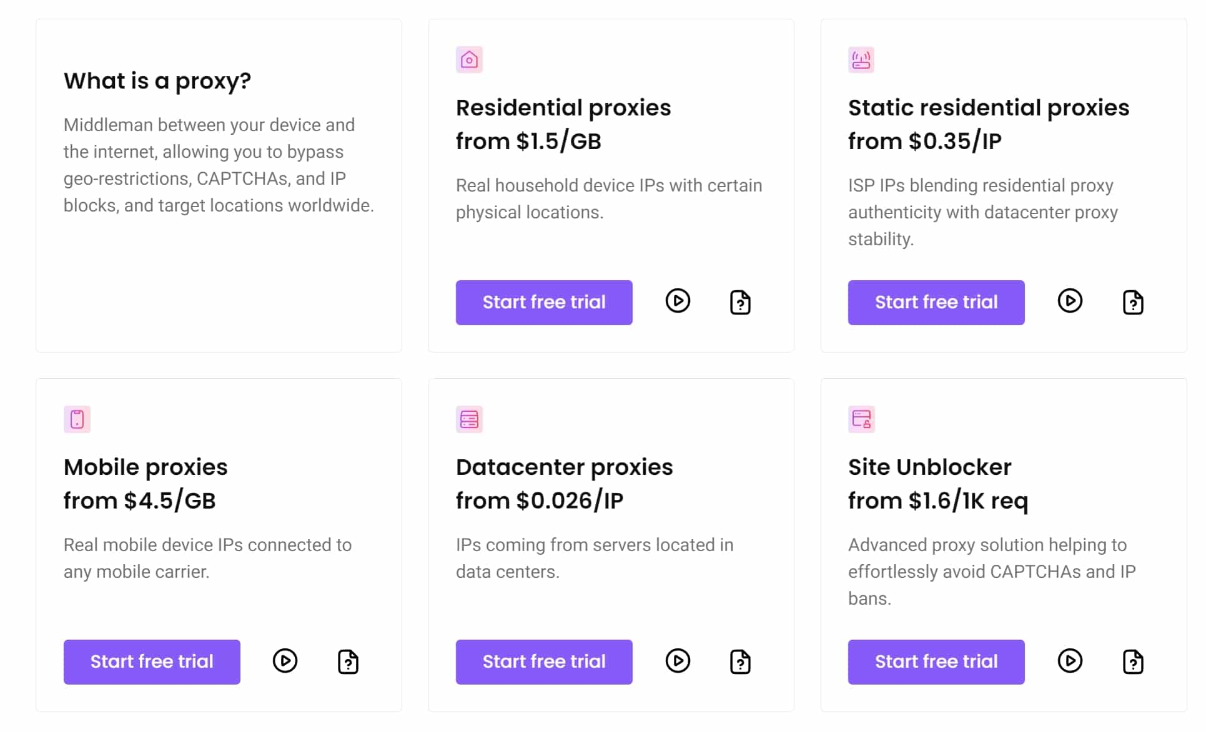Start free trial for Static residential proxies
Screen dimensions: 1206x732
click(936, 303)
